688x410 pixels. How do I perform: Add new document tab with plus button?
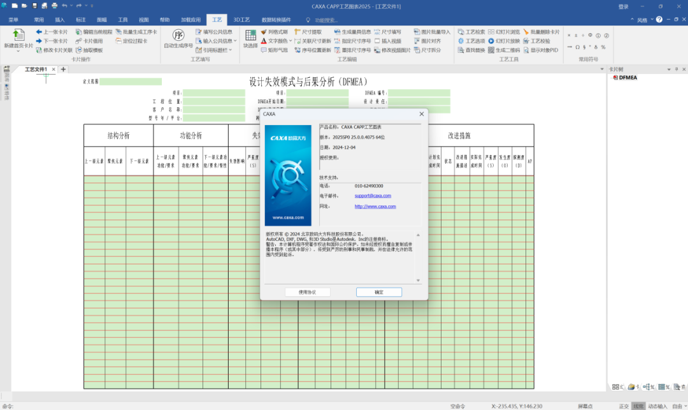(x=63, y=70)
